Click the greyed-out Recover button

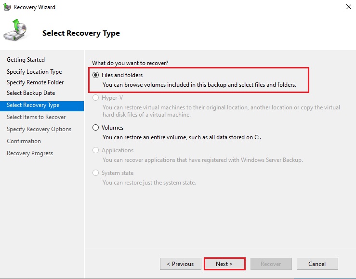coord(271,264)
